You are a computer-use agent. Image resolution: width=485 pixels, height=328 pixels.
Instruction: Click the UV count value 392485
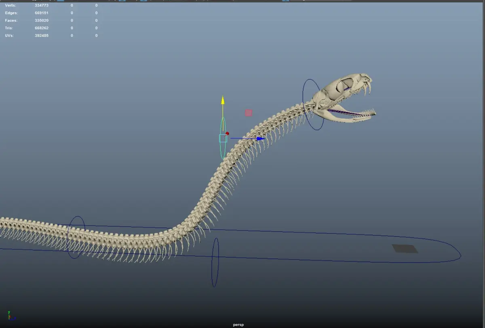pos(42,36)
